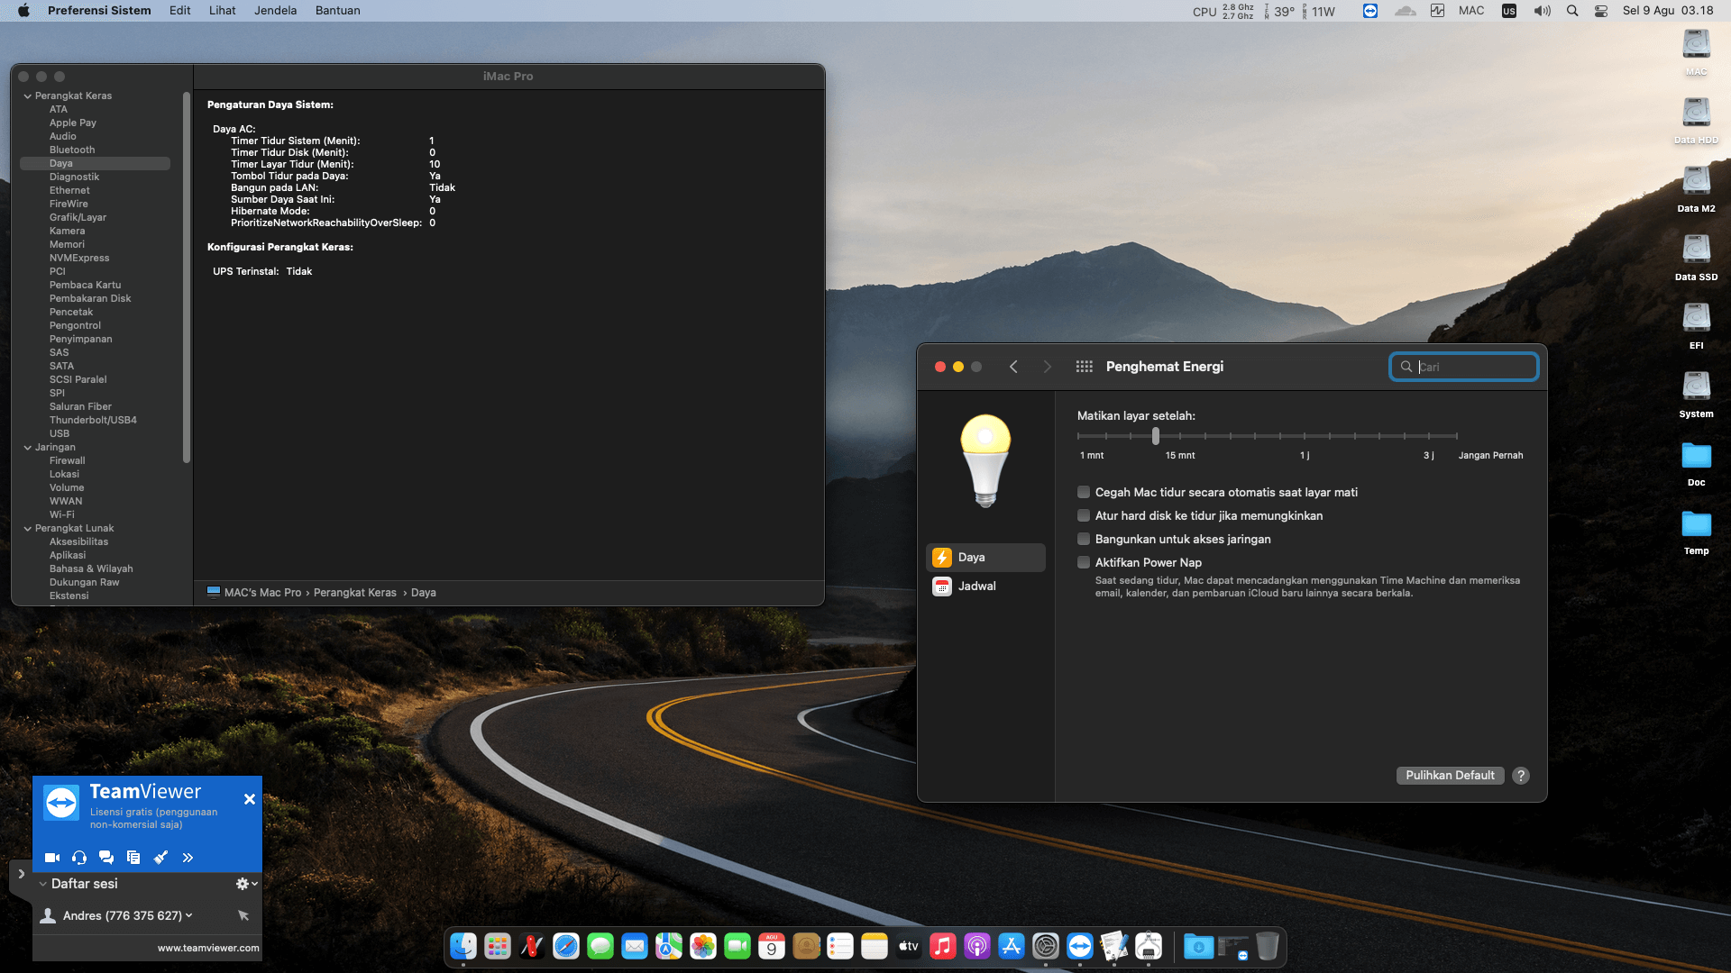This screenshot has width=1731, height=973.
Task: Click the help question mark button
Action: pos(1521,776)
